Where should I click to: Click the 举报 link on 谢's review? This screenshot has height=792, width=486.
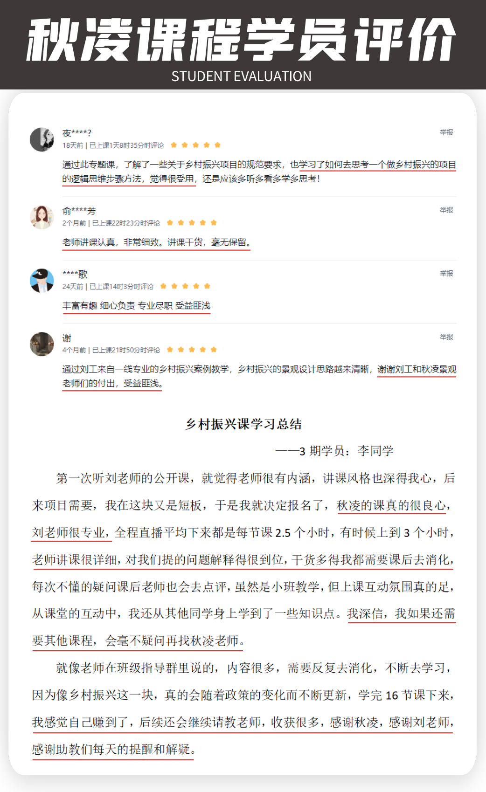click(x=446, y=337)
